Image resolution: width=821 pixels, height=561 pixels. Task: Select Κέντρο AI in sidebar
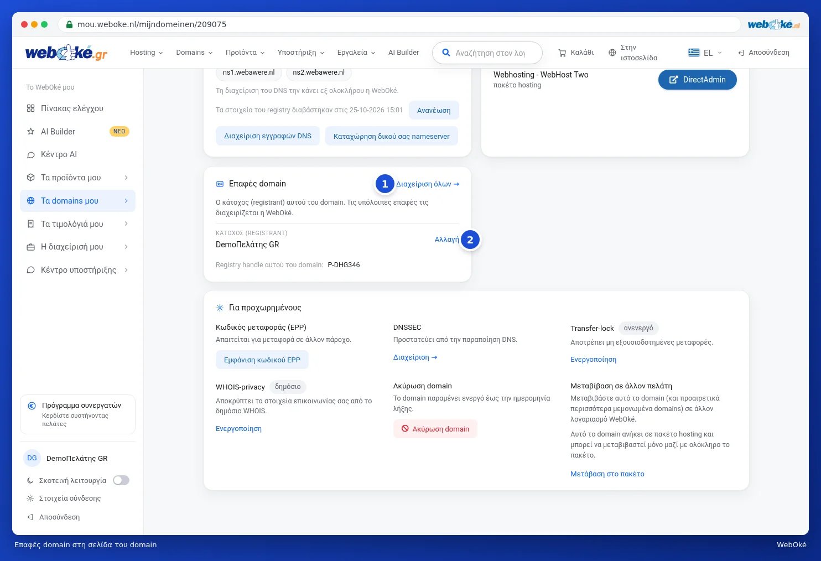77,155
